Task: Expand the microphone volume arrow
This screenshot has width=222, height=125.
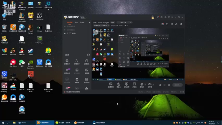Action: pos(145,85)
